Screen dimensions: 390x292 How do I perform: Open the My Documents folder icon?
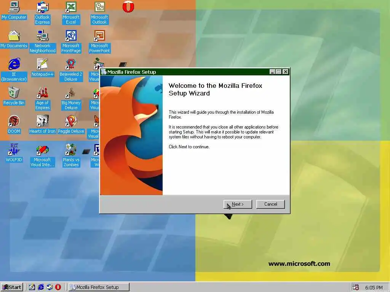(14, 39)
